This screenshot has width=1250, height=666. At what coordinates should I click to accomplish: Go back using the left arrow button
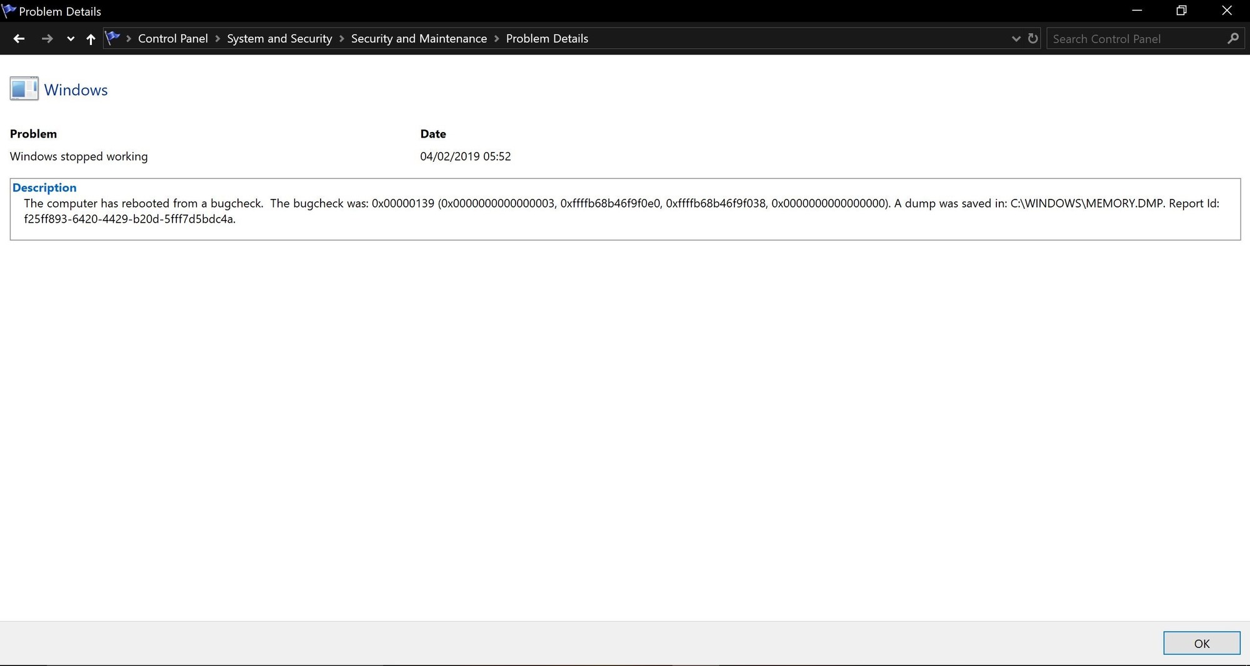click(x=19, y=39)
